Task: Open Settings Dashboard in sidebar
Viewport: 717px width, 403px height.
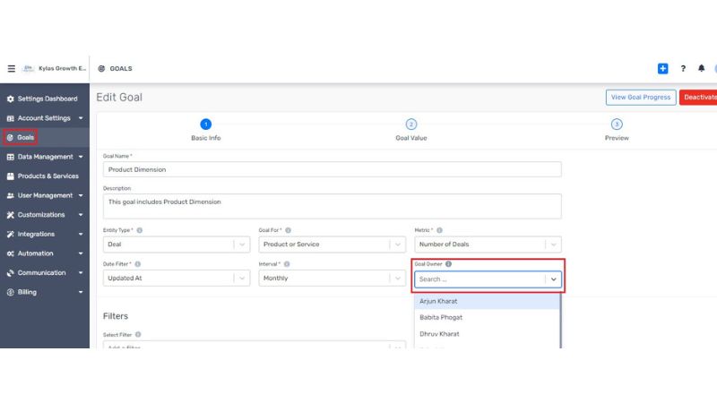Action: (x=47, y=99)
